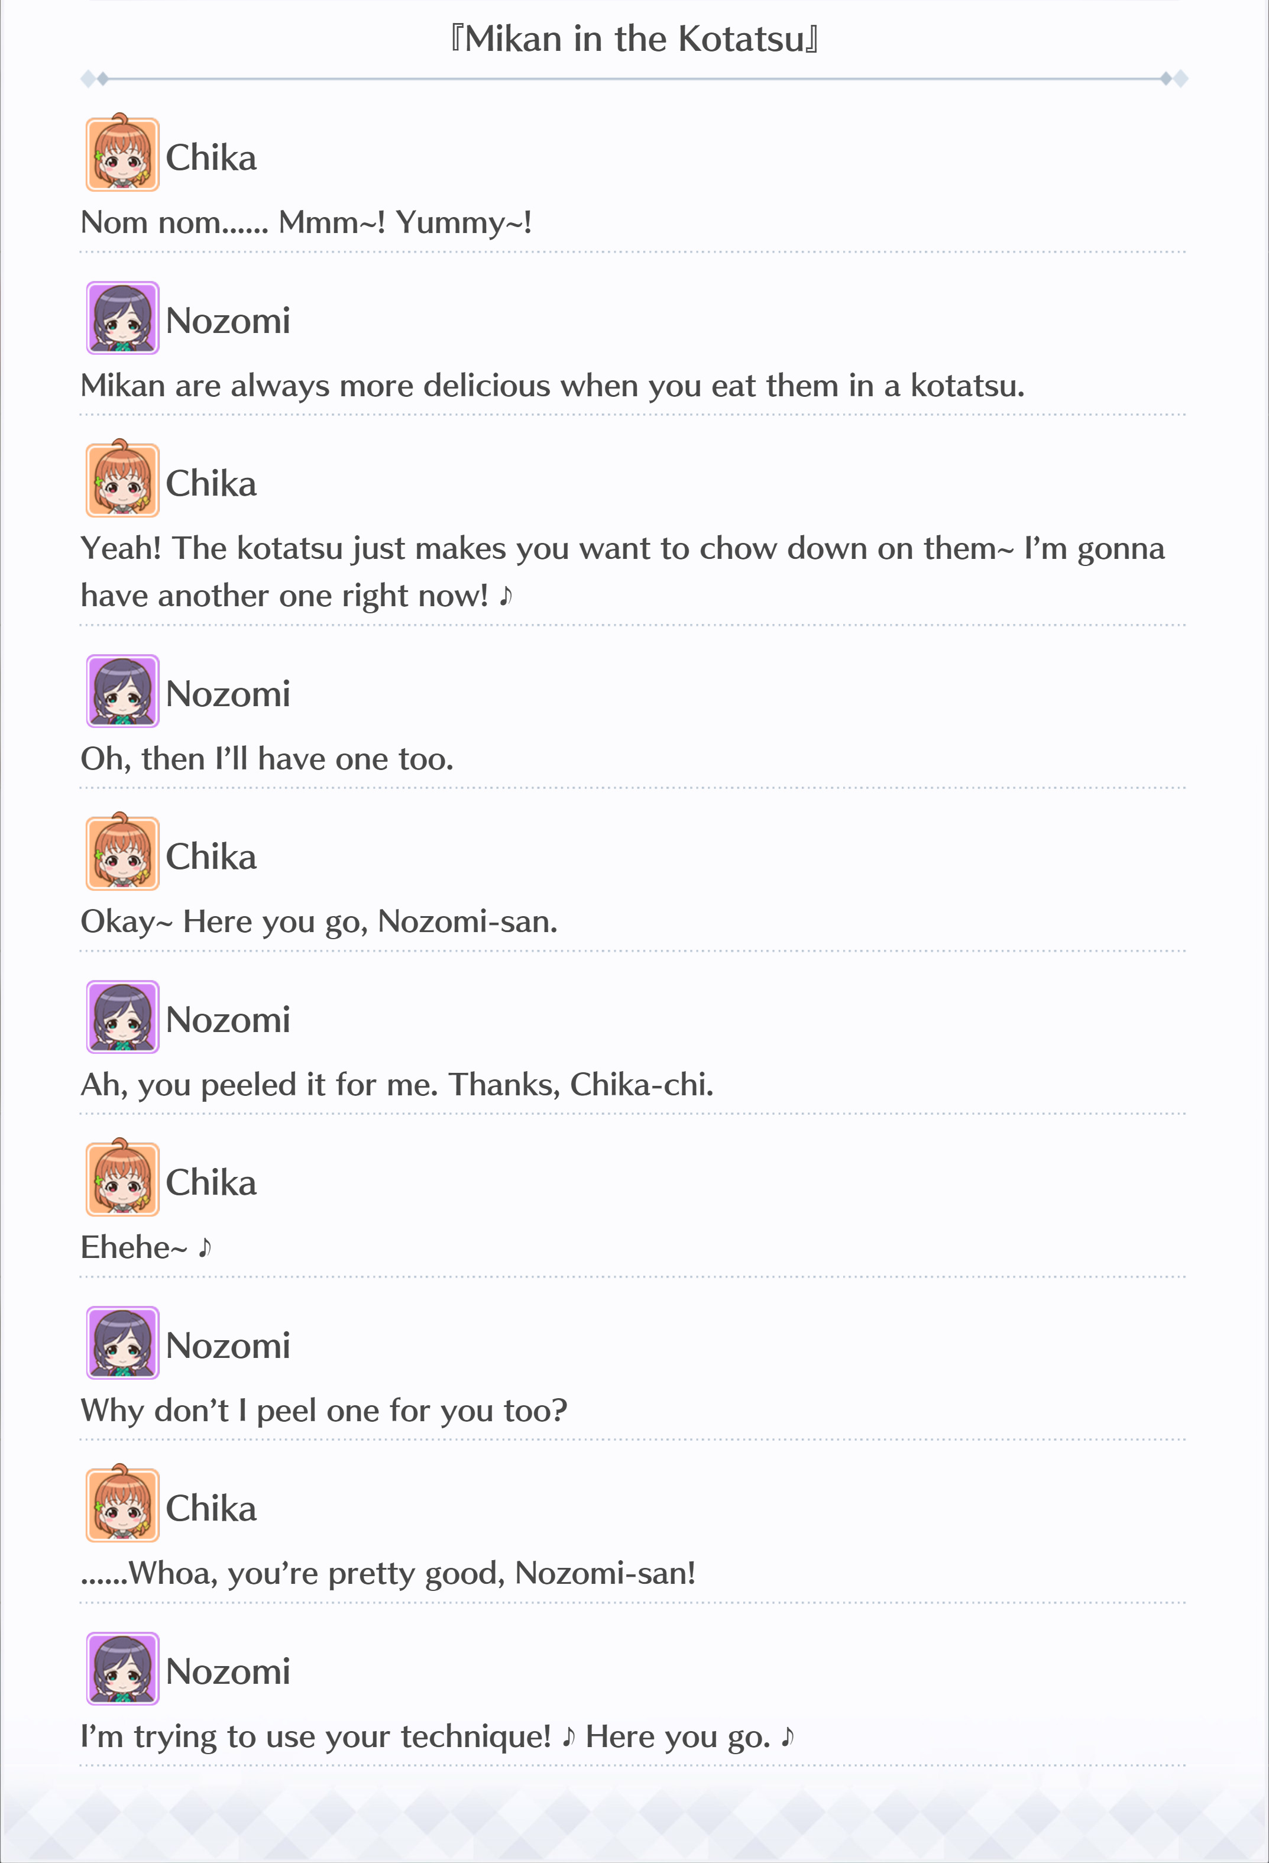Select the 'Nom nom...... Mmm~! Yummy~!' dialogue line
Image resolution: width=1269 pixels, height=1863 pixels.
pyautogui.click(x=306, y=223)
